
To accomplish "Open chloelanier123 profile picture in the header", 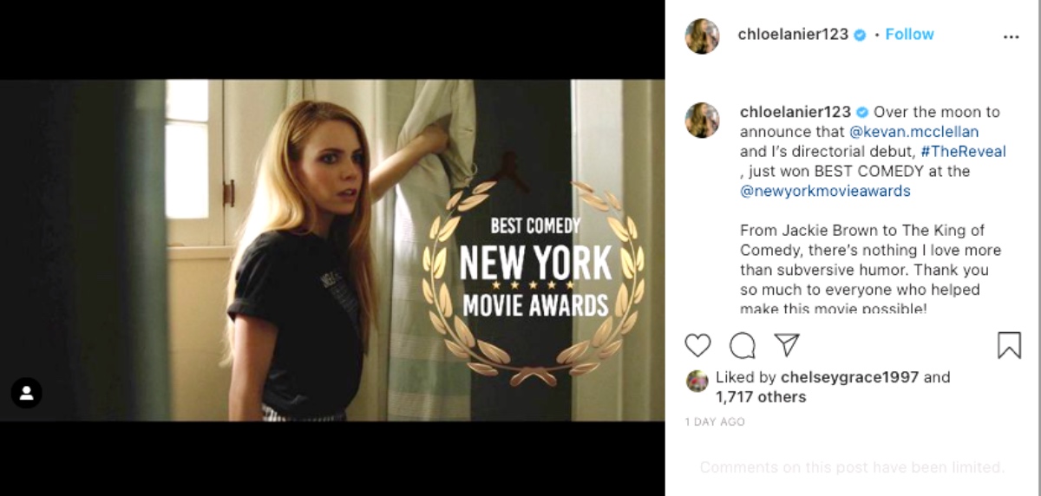I will coord(702,36).
